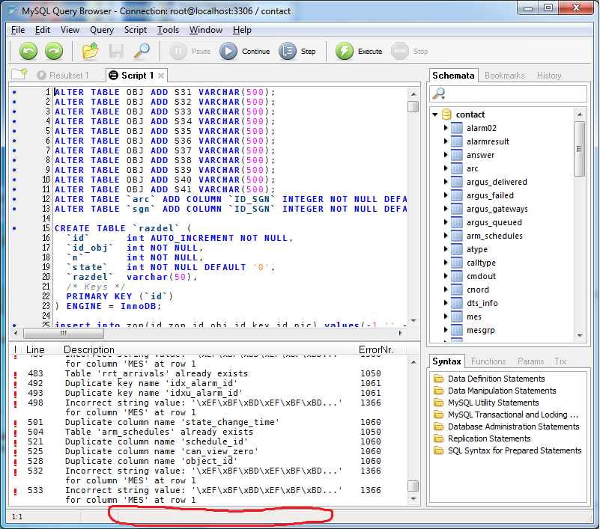Switch to the Bookmarks tab
Screen dimensions: 600x529
[x=504, y=76]
